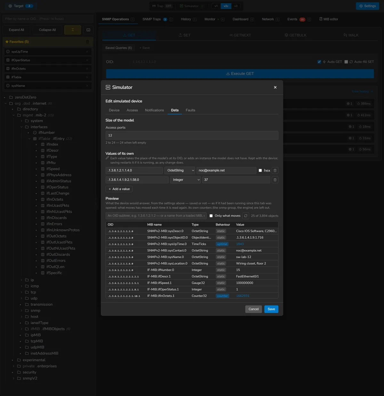Check the Auto-fill SET checkbox
The image size is (384, 396).
point(346,62)
